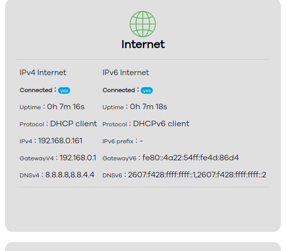
Task: Click the IPv6 Connected yes badge
Action: point(147,91)
